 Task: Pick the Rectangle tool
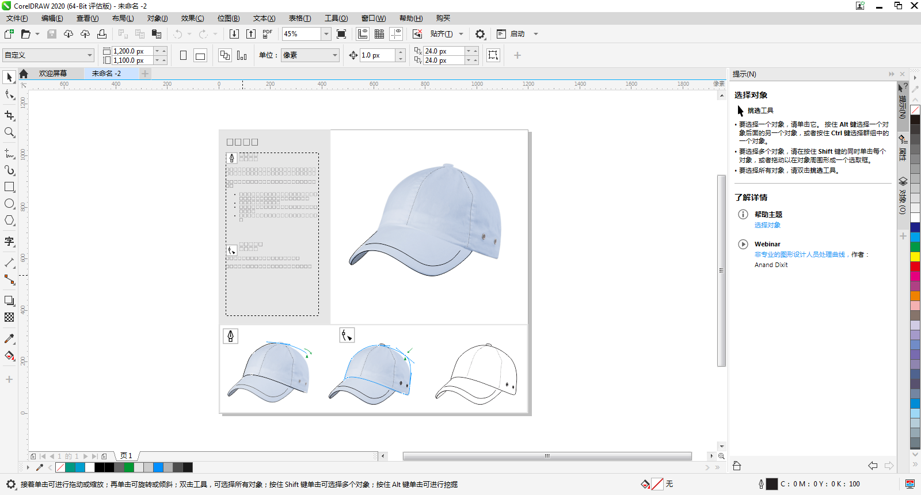click(x=9, y=187)
